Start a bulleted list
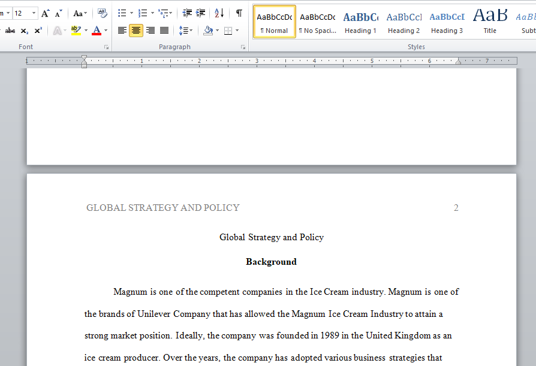Screen dimensions: 536x366 pyautogui.click(x=122, y=13)
